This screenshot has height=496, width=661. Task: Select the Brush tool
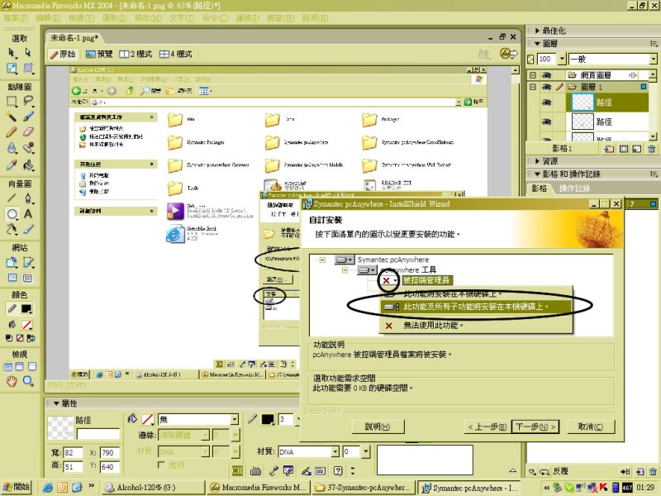tap(28, 116)
